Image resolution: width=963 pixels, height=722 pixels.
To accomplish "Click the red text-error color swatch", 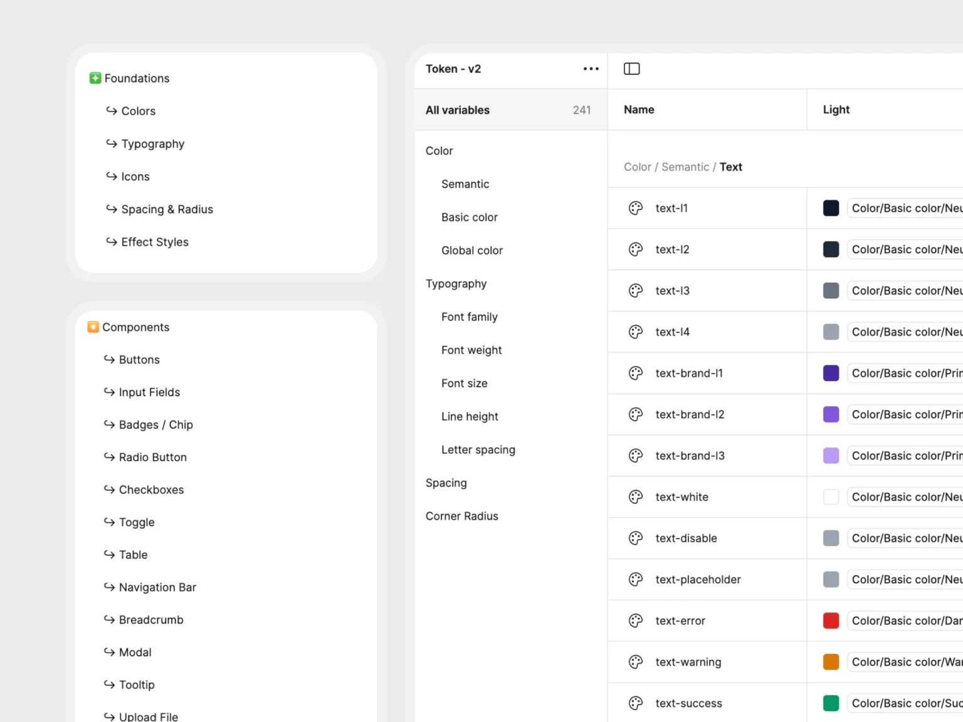I will coord(831,621).
